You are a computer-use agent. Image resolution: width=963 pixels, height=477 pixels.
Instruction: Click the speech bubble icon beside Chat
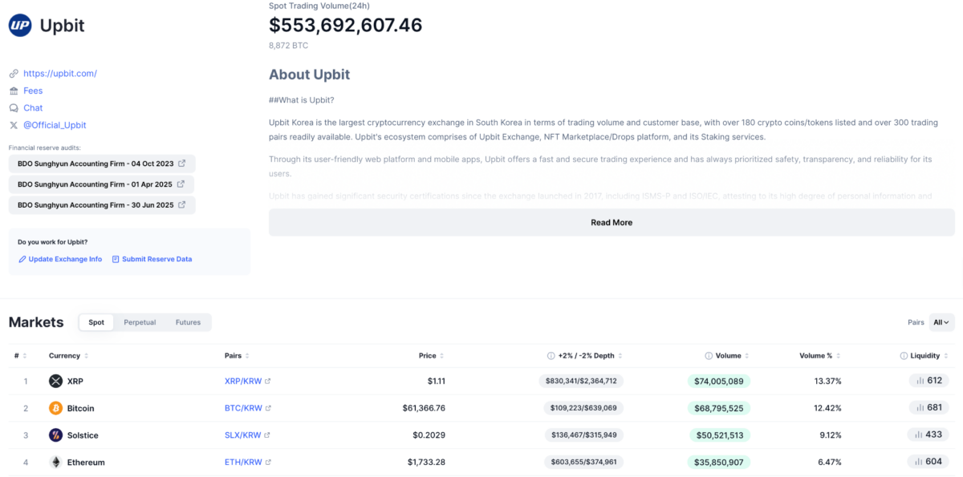point(14,108)
